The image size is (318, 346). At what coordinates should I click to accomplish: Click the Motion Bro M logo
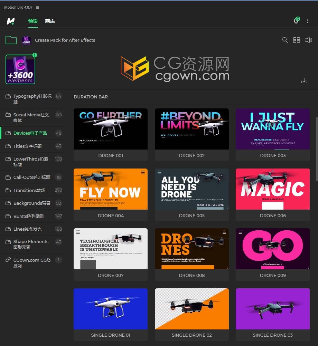pos(11,21)
